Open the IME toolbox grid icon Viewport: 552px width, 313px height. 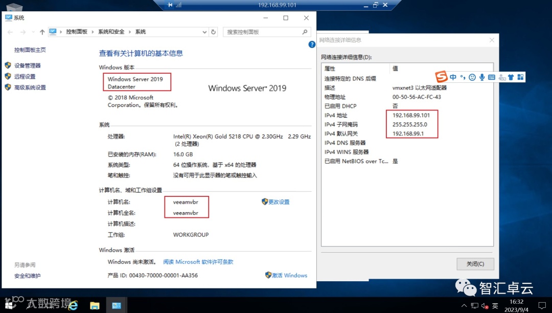[x=520, y=77]
